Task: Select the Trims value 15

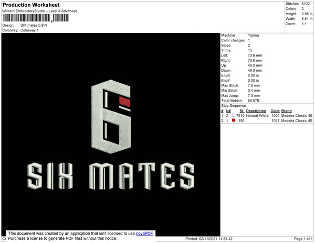Action: click(x=250, y=50)
